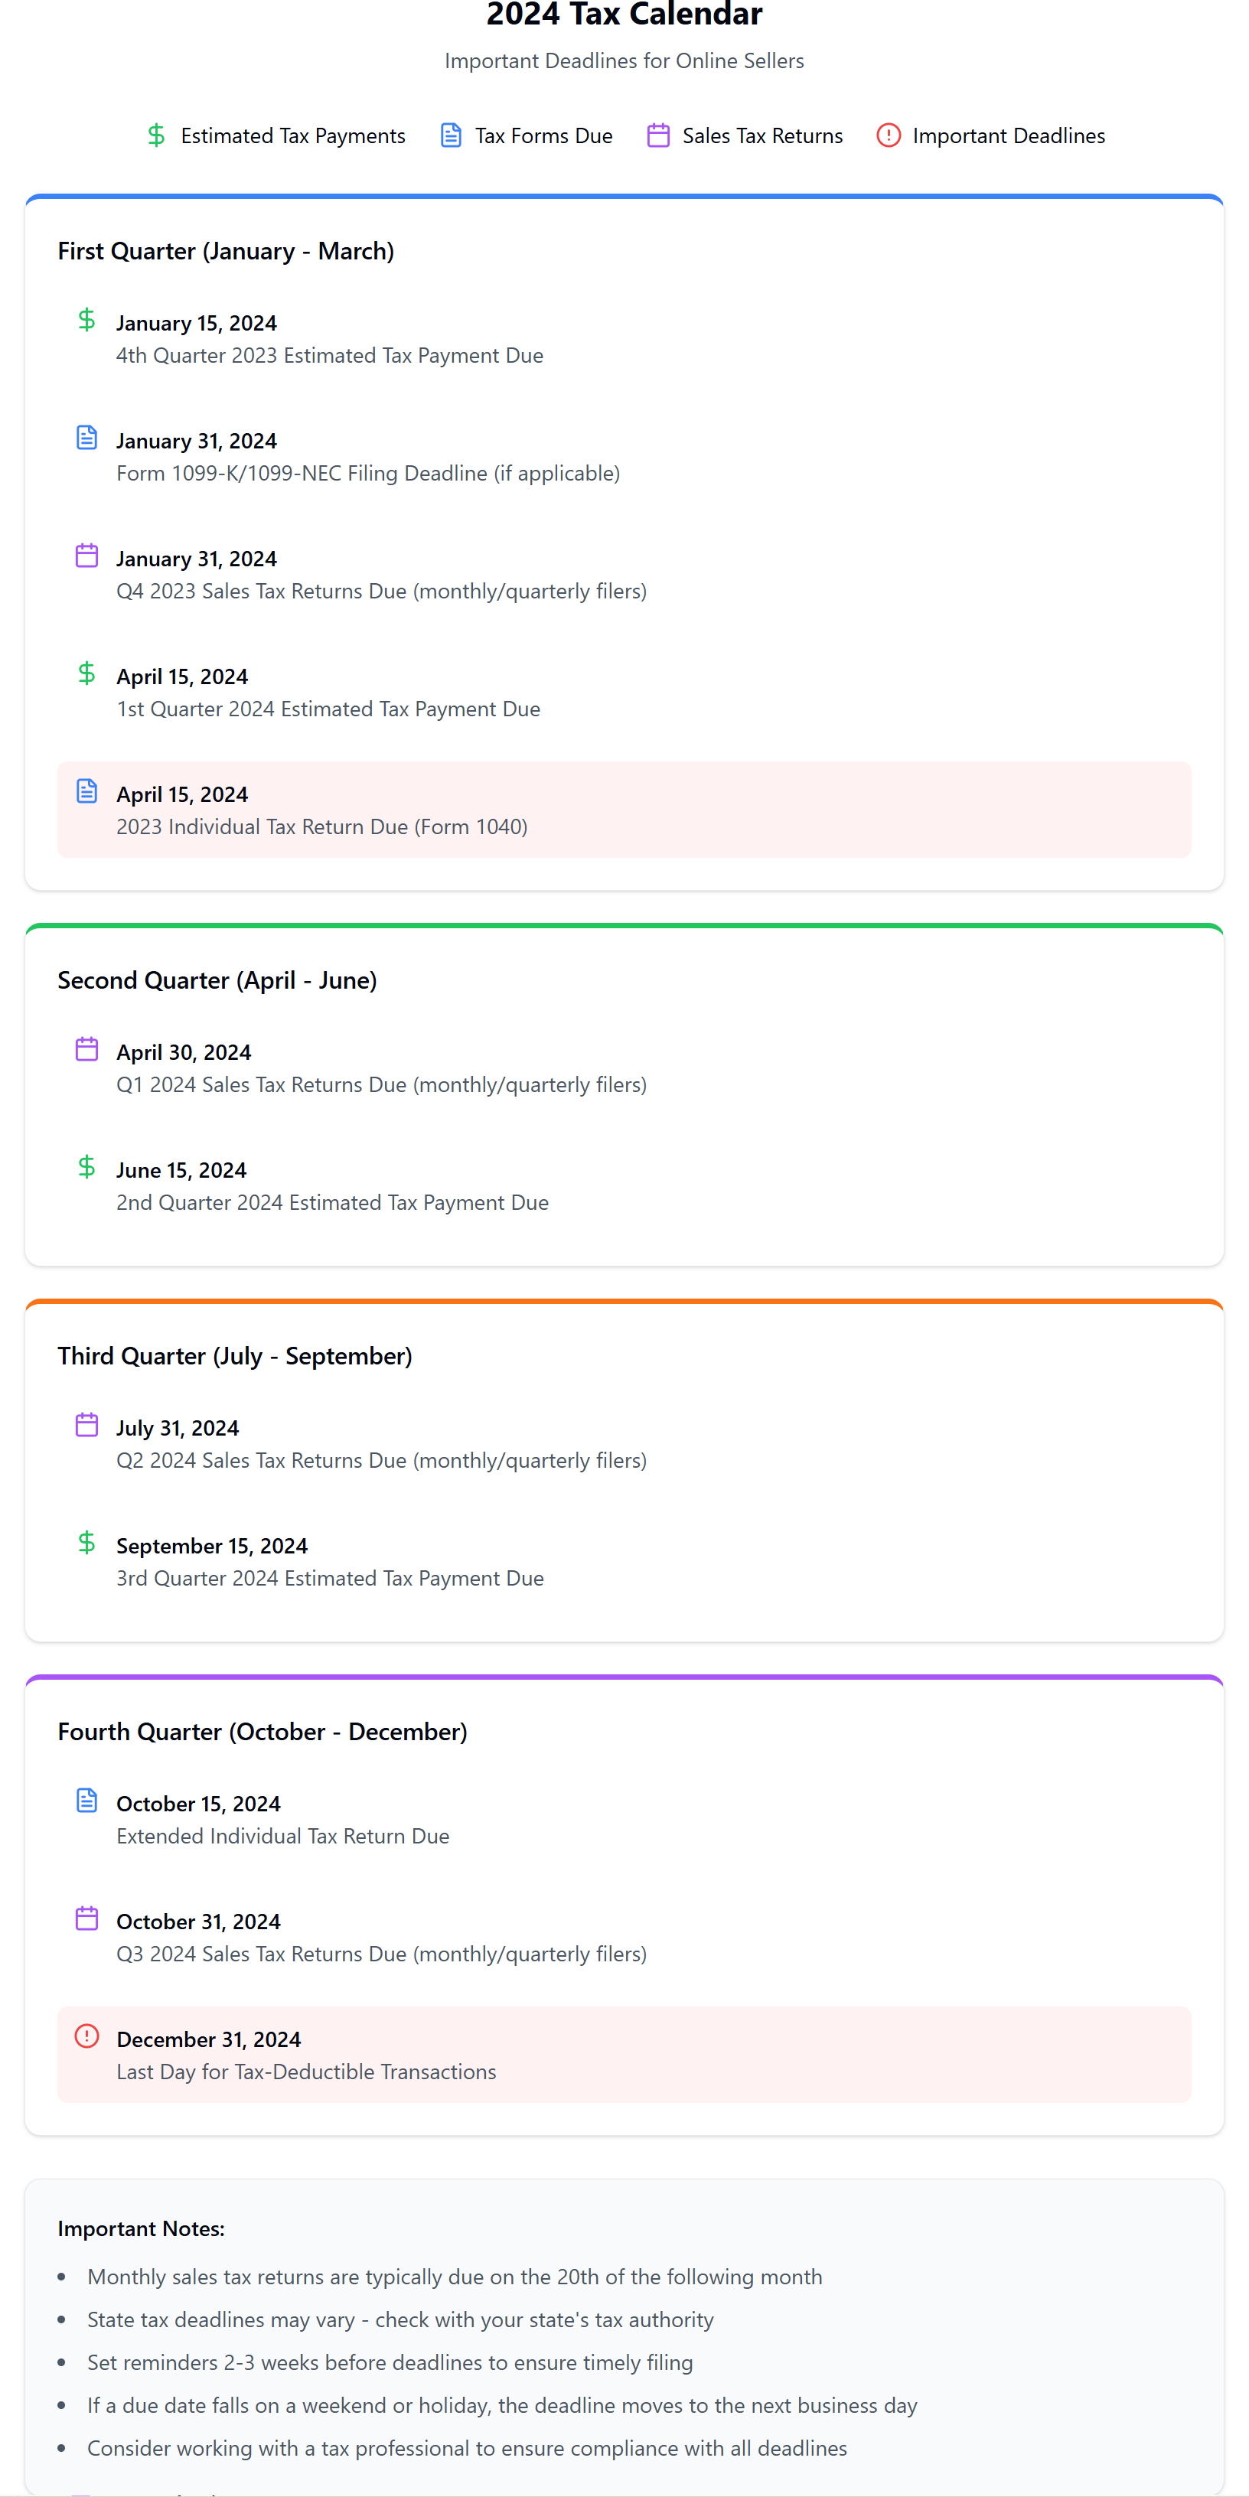
Task: Click the calendar icon beside October 31, 2024
Action: [x=86, y=1918]
